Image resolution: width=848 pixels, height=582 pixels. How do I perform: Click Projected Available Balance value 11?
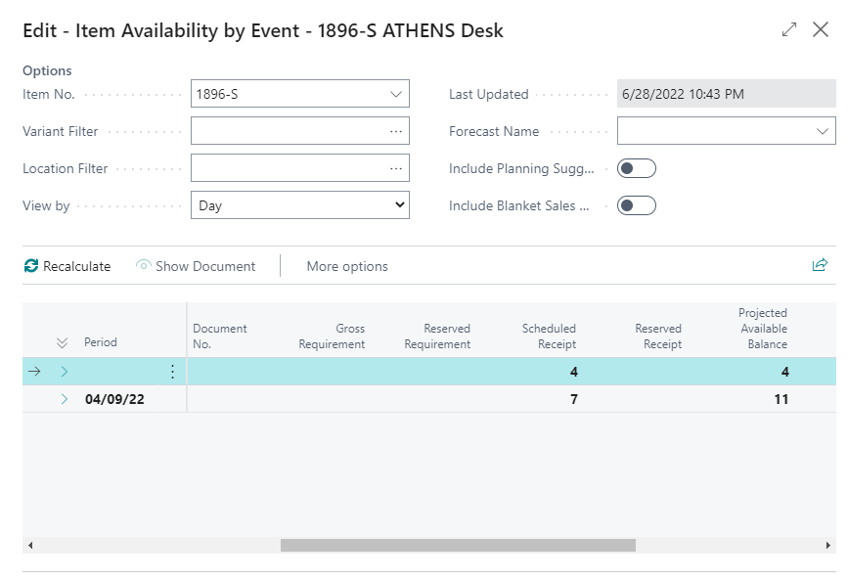[781, 399]
